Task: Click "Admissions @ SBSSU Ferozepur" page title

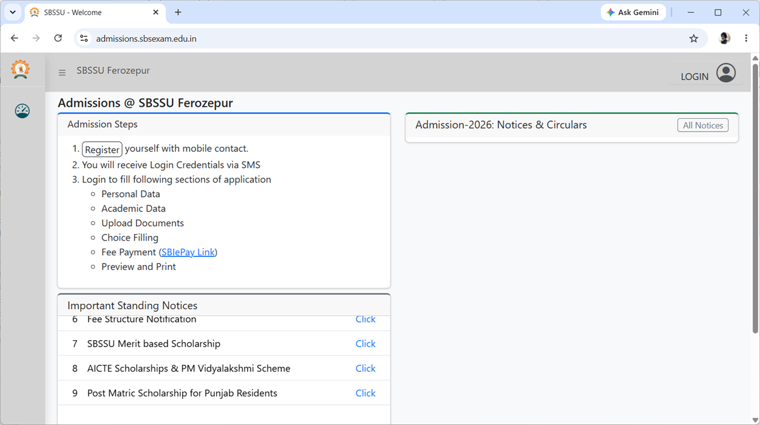Action: pyautogui.click(x=145, y=102)
